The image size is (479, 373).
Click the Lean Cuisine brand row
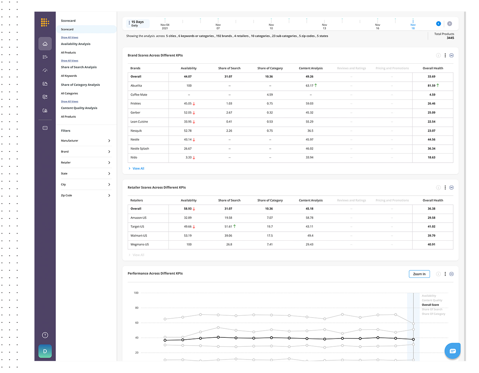[290, 122]
